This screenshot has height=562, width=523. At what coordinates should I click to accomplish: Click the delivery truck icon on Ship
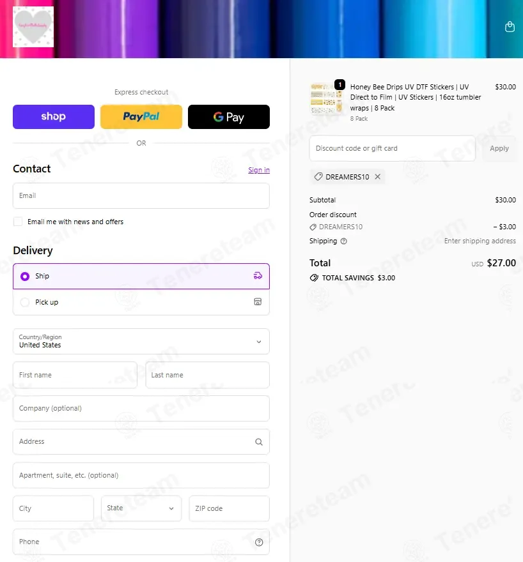point(258,276)
